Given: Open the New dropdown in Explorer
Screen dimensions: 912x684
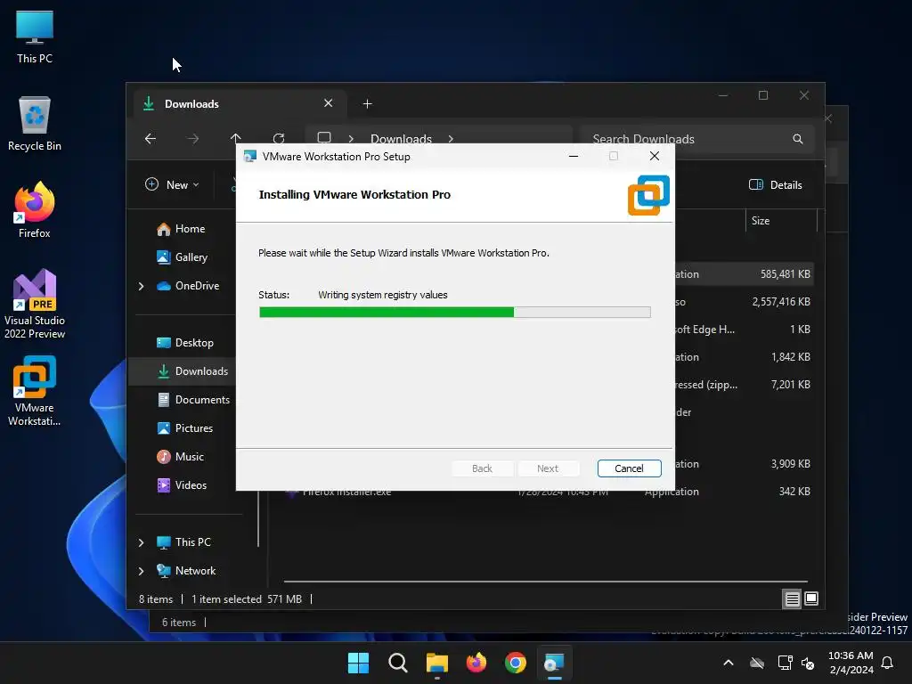Looking at the screenshot, I should (x=172, y=185).
